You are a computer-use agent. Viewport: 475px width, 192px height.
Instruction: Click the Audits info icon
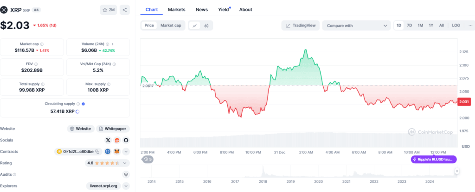14,174
